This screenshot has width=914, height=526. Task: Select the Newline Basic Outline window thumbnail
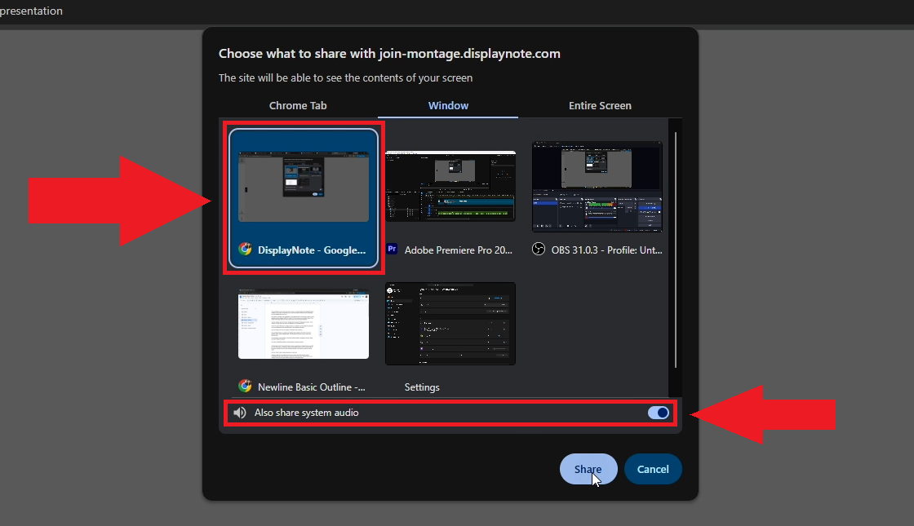coord(304,322)
